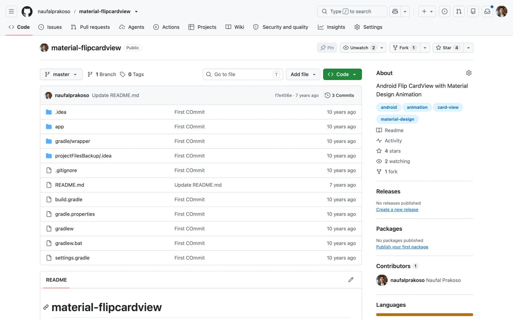This screenshot has height=320, width=513.
Task: Open the Insights tab
Action: (x=332, y=27)
